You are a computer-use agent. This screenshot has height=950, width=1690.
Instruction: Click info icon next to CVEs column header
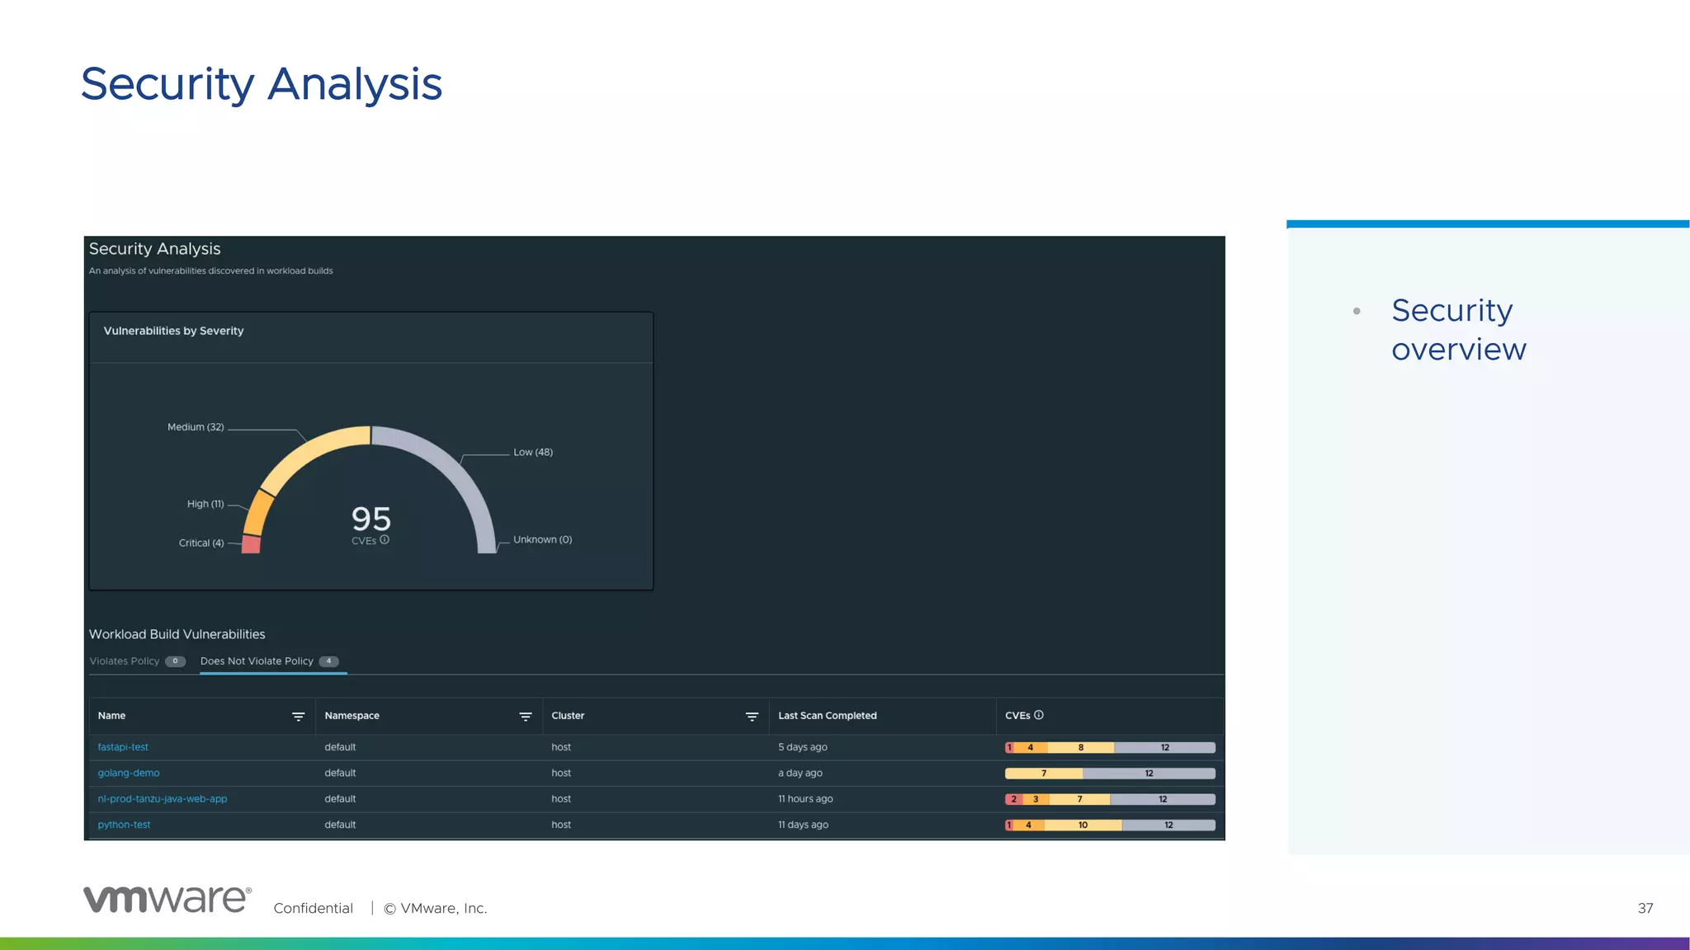1039,715
